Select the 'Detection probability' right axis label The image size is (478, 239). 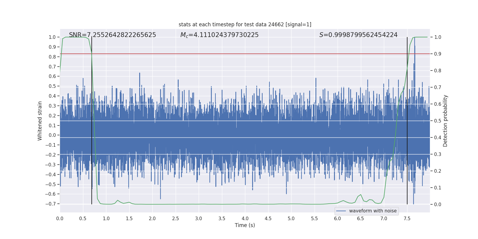coord(445,121)
